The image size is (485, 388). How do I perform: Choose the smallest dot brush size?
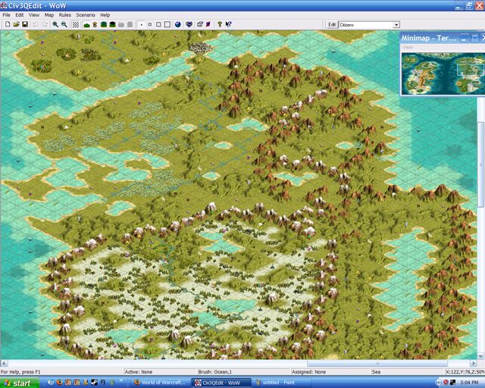141,24
